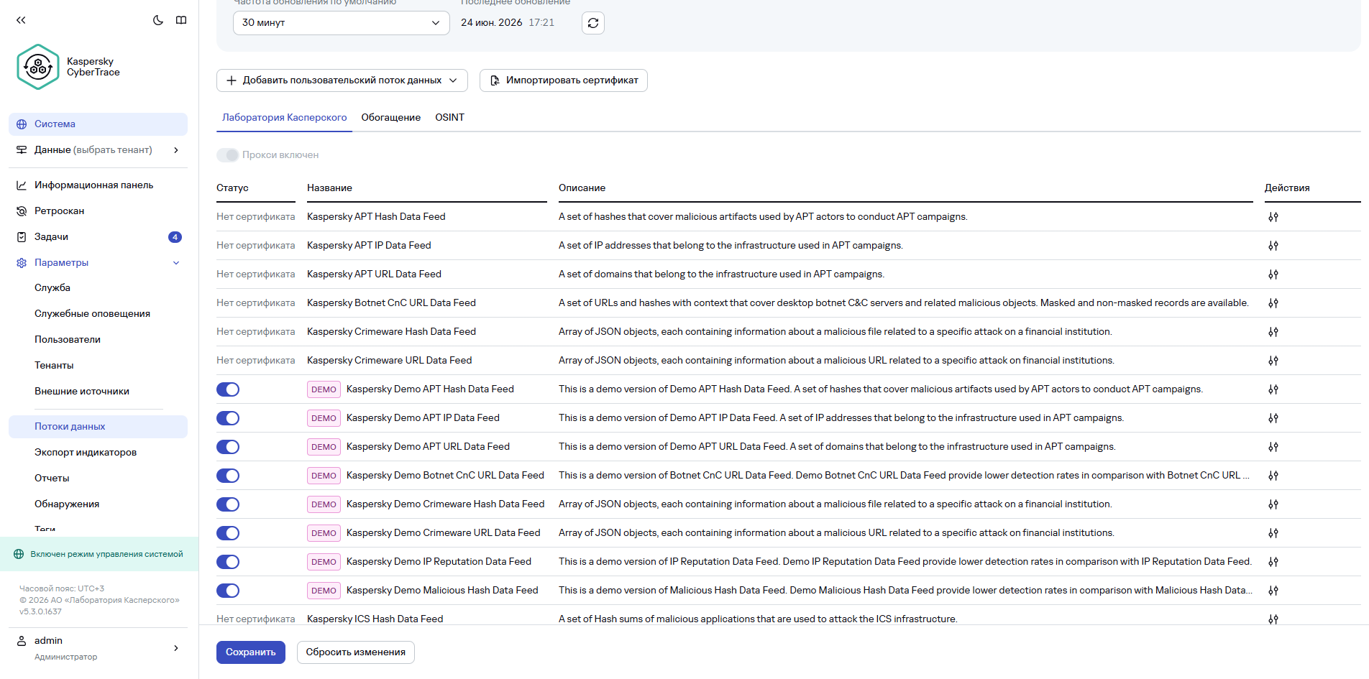The image size is (1369, 679).
Task: Click Импортировать сертификат button
Action: coord(564,80)
